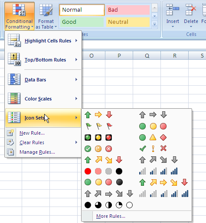
Task: Open the Conditional Formatting dropdown button
Action: click(x=20, y=16)
